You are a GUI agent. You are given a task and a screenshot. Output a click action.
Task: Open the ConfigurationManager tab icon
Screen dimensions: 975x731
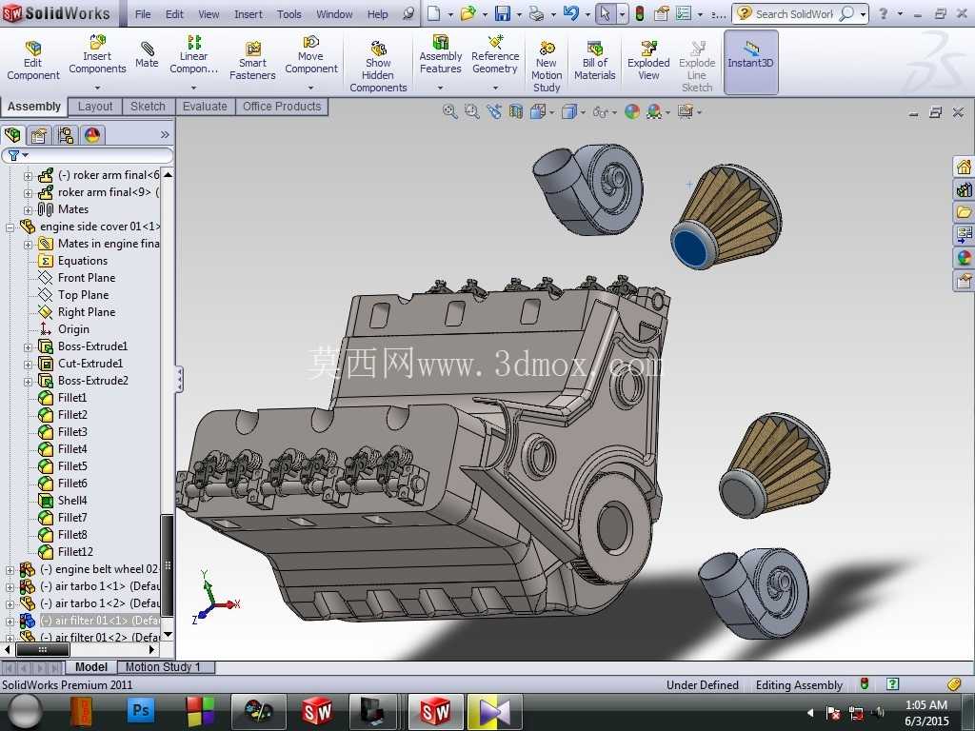click(x=66, y=135)
